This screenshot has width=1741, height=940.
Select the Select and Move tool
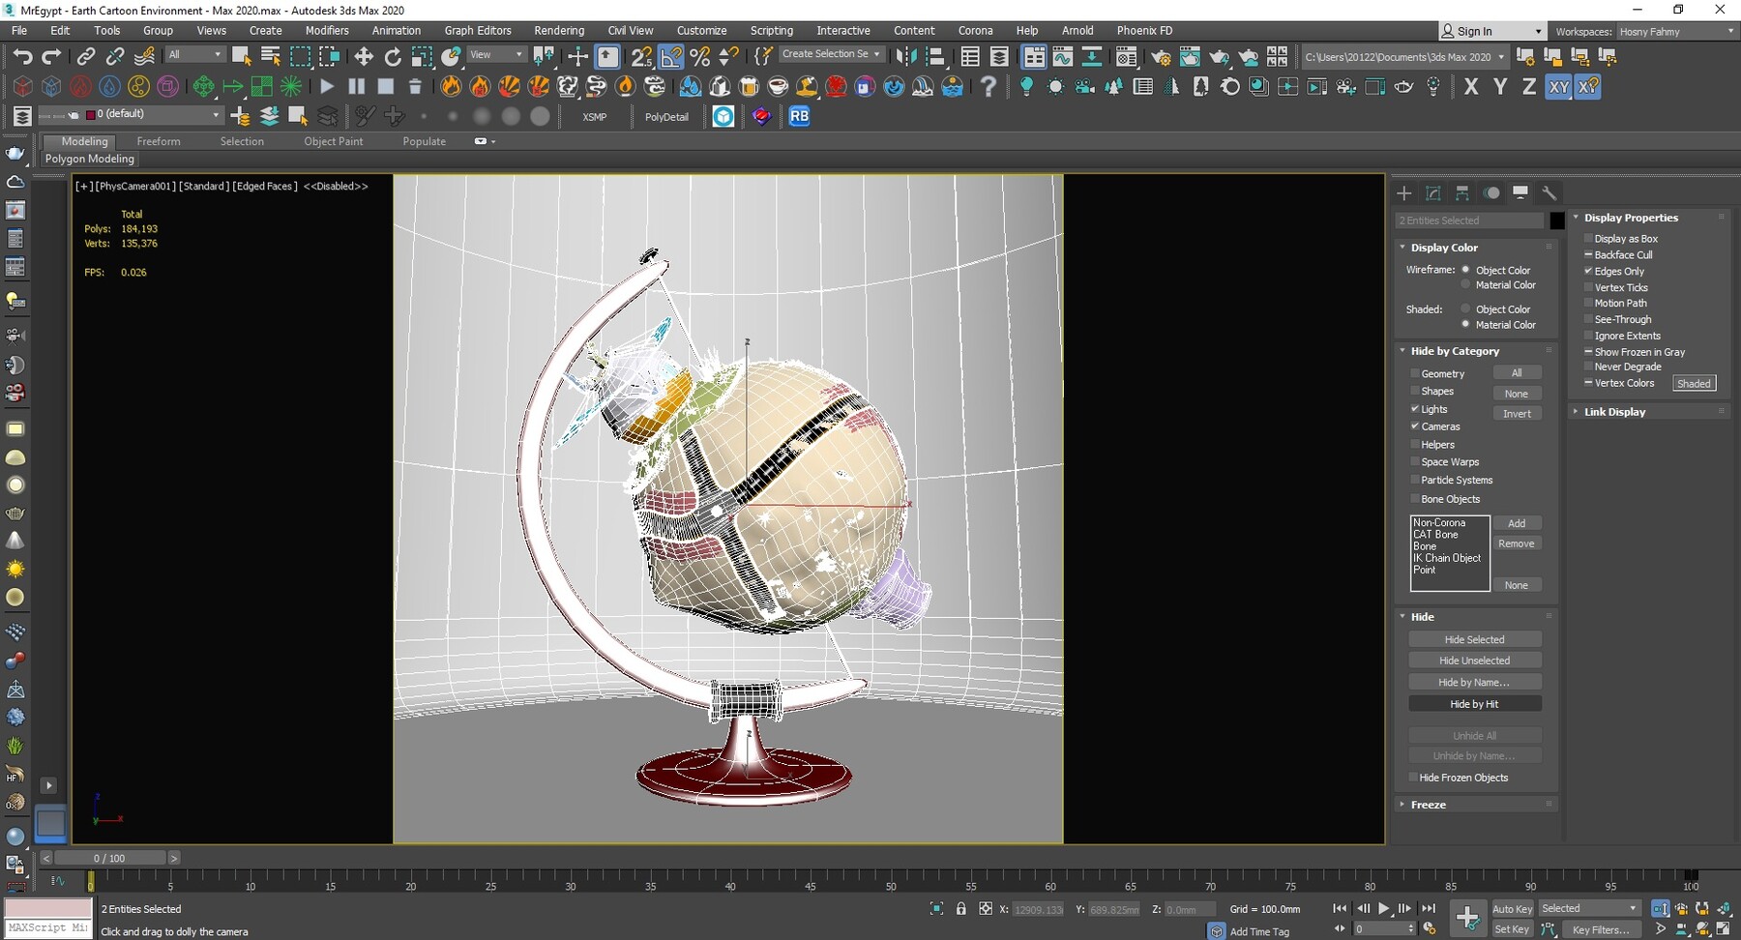[363, 55]
